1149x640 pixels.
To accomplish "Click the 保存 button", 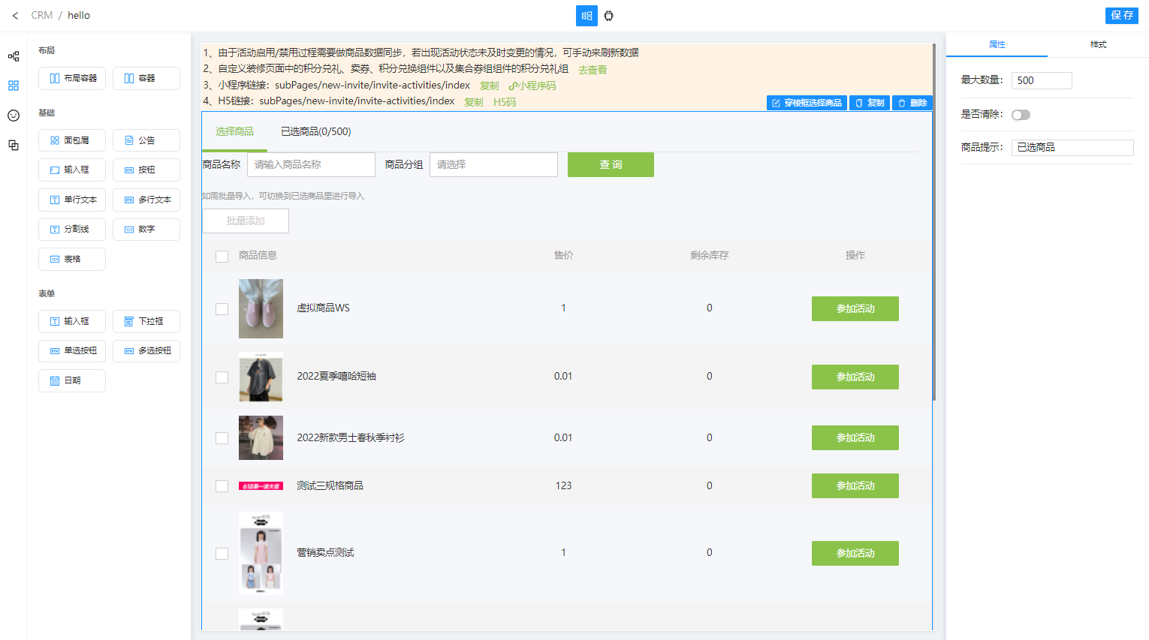I will coord(1121,16).
